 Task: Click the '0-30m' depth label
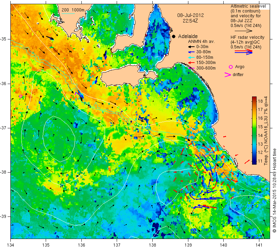(202, 47)
